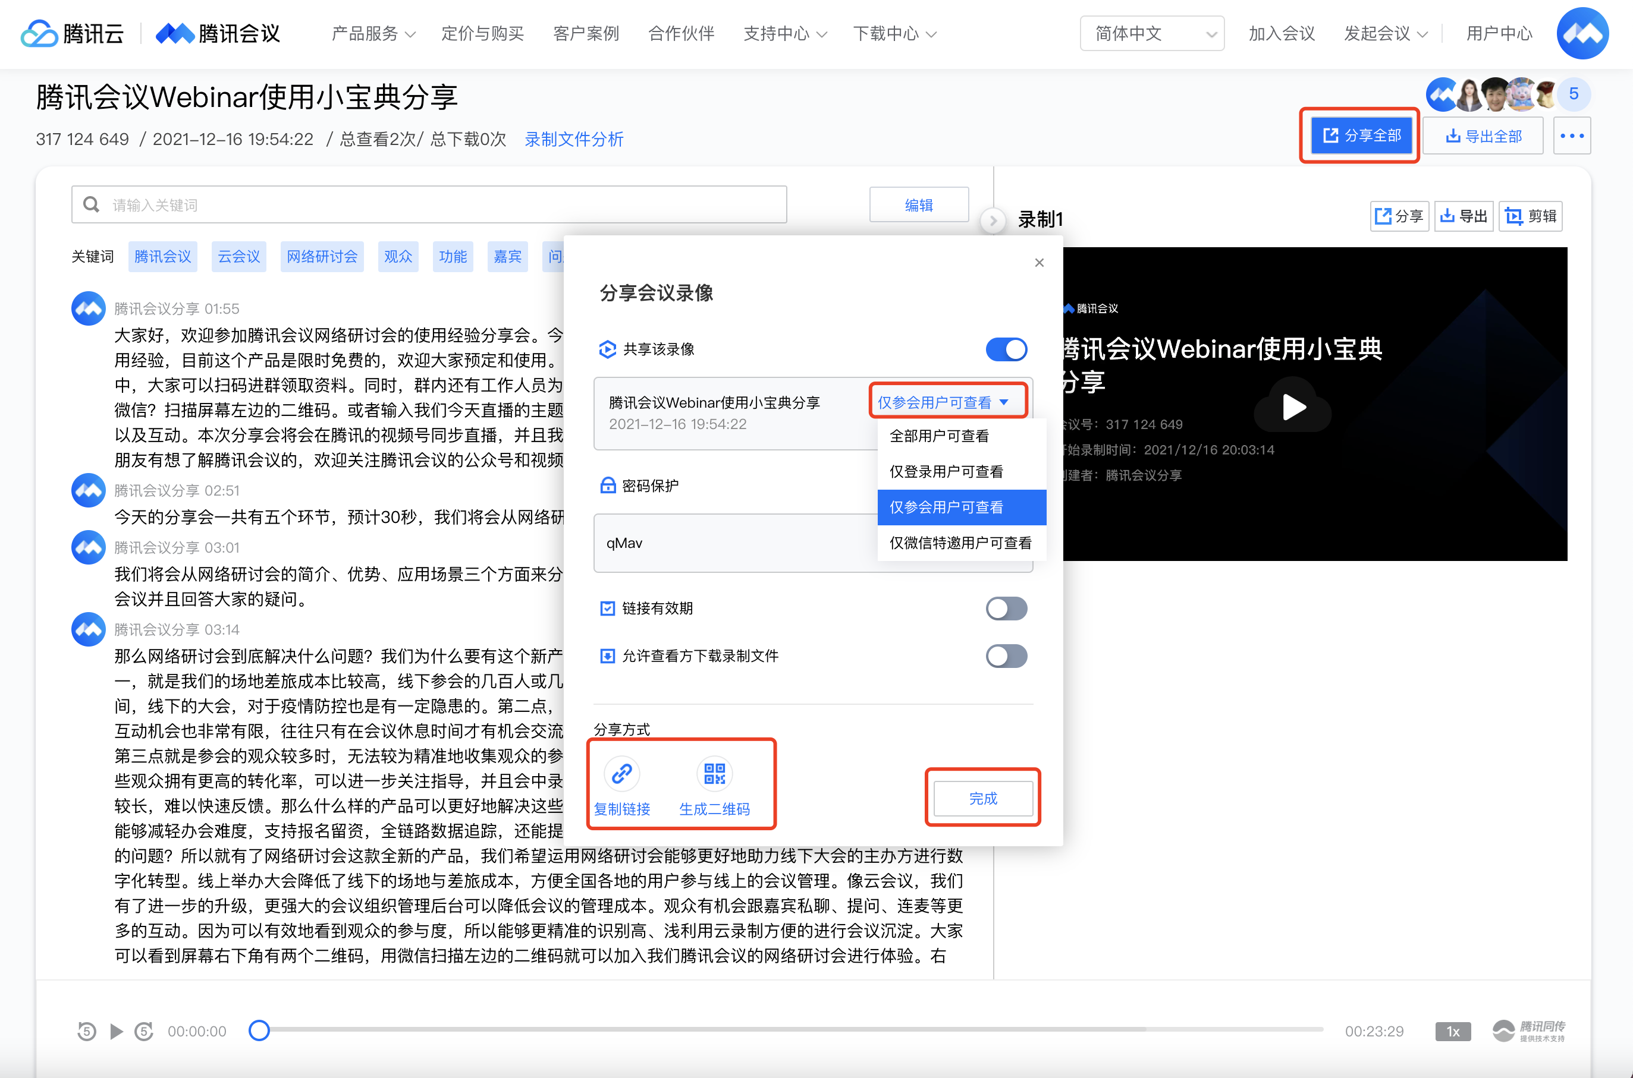The height and width of the screenshot is (1078, 1633).
Task: Open the three-dot more options menu
Action: tap(1572, 136)
